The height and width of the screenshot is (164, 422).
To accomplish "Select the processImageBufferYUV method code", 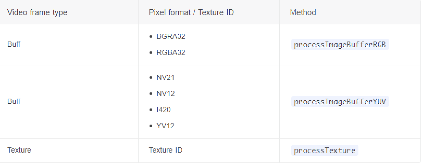I will point(340,101).
